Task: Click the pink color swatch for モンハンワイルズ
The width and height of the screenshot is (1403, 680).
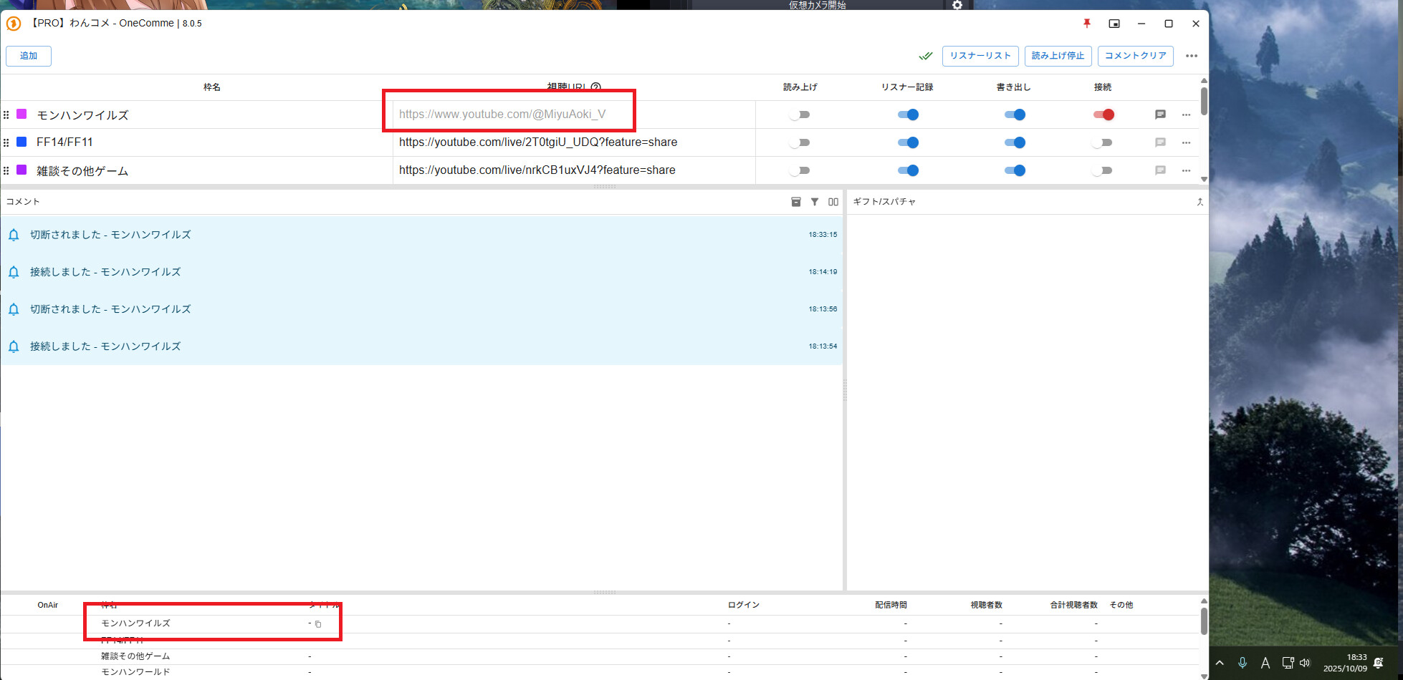Action: coord(21,115)
